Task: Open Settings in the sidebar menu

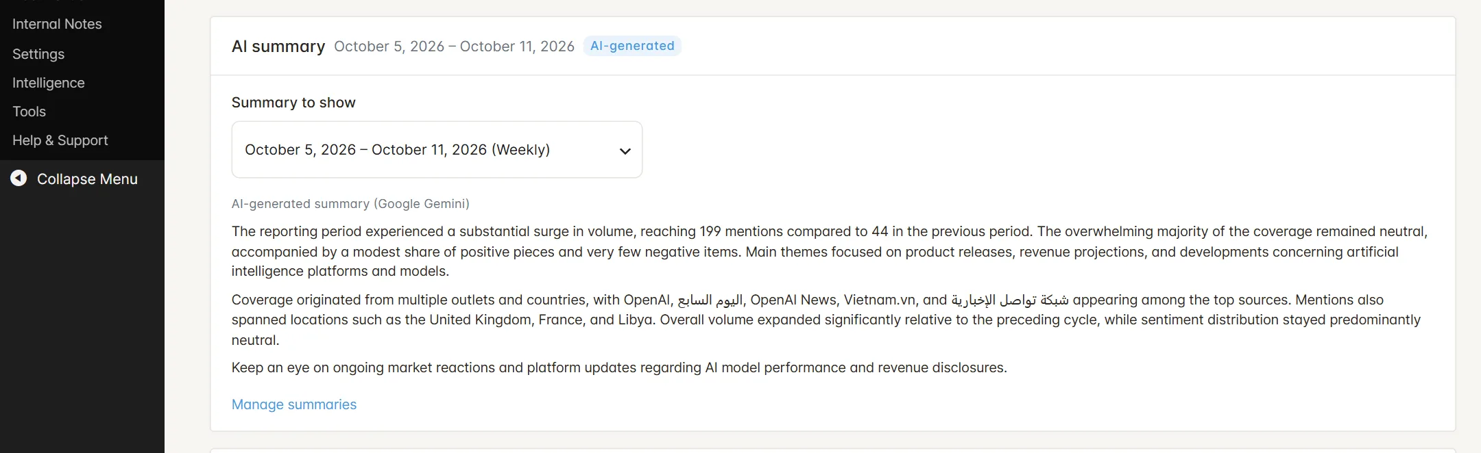Action: tap(38, 54)
